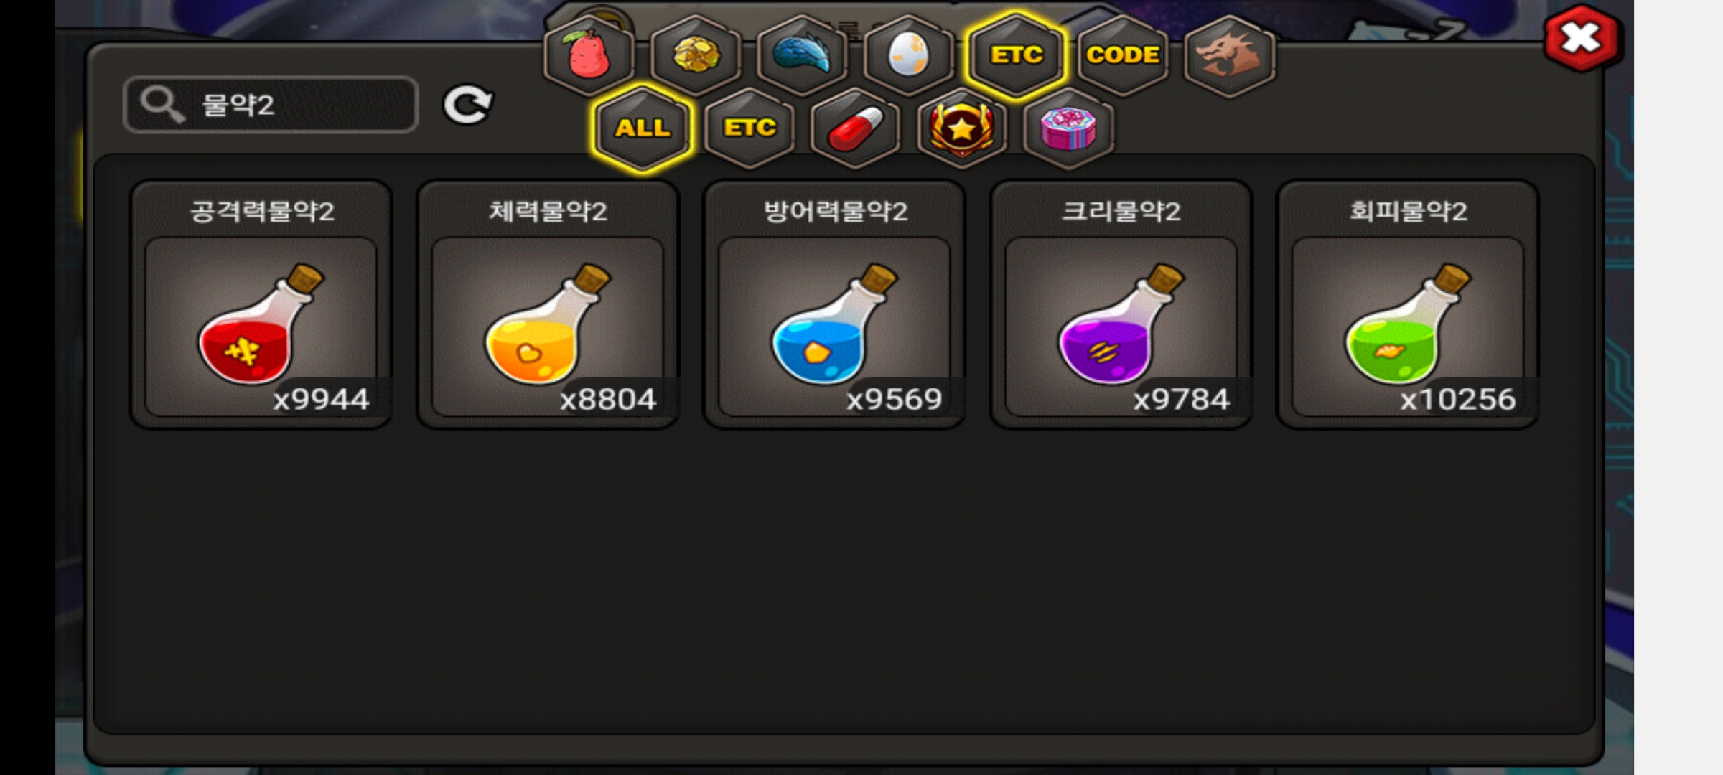Select the red 공격력물약2 potion
The image size is (1723, 775).
pyautogui.click(x=261, y=304)
